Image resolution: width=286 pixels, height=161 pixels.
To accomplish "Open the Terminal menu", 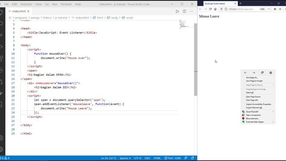I will tap(66, 4).
